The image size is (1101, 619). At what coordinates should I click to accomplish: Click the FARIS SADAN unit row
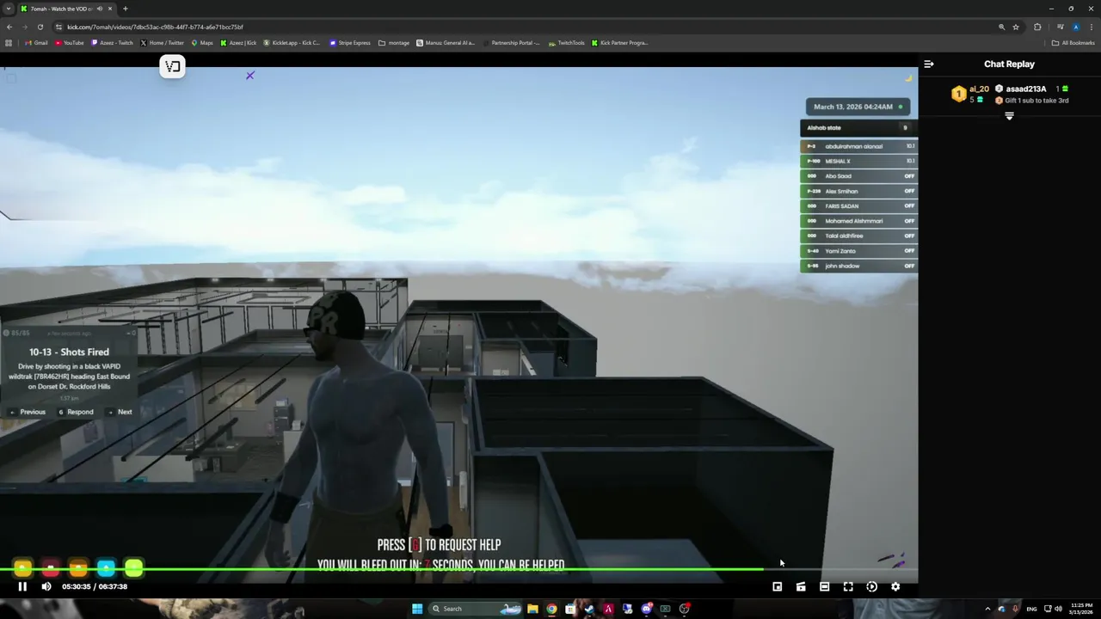click(858, 205)
